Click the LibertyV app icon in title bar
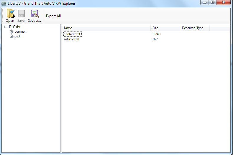Image resolution: width=233 pixels, height=155 pixels. [4, 4]
